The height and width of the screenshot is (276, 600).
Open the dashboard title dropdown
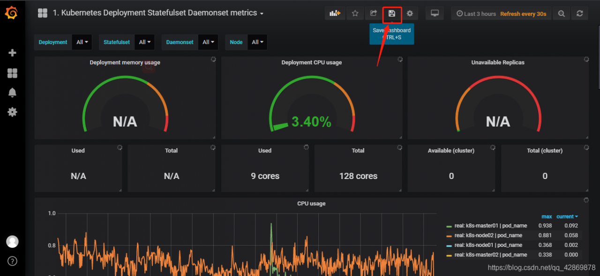click(158, 13)
